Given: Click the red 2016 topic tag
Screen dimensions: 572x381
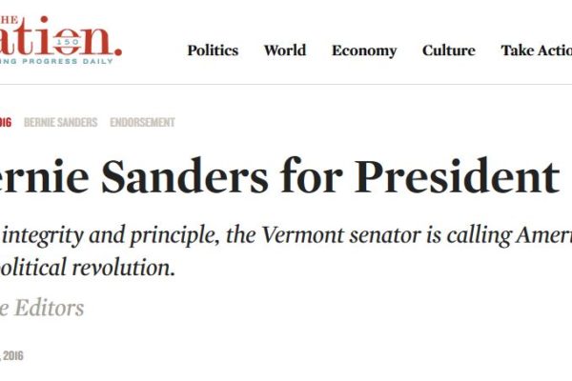Looking at the screenshot, I should 5,123.
